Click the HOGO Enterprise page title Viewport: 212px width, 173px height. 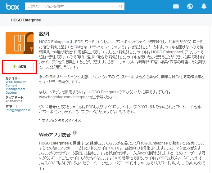tap(26, 20)
